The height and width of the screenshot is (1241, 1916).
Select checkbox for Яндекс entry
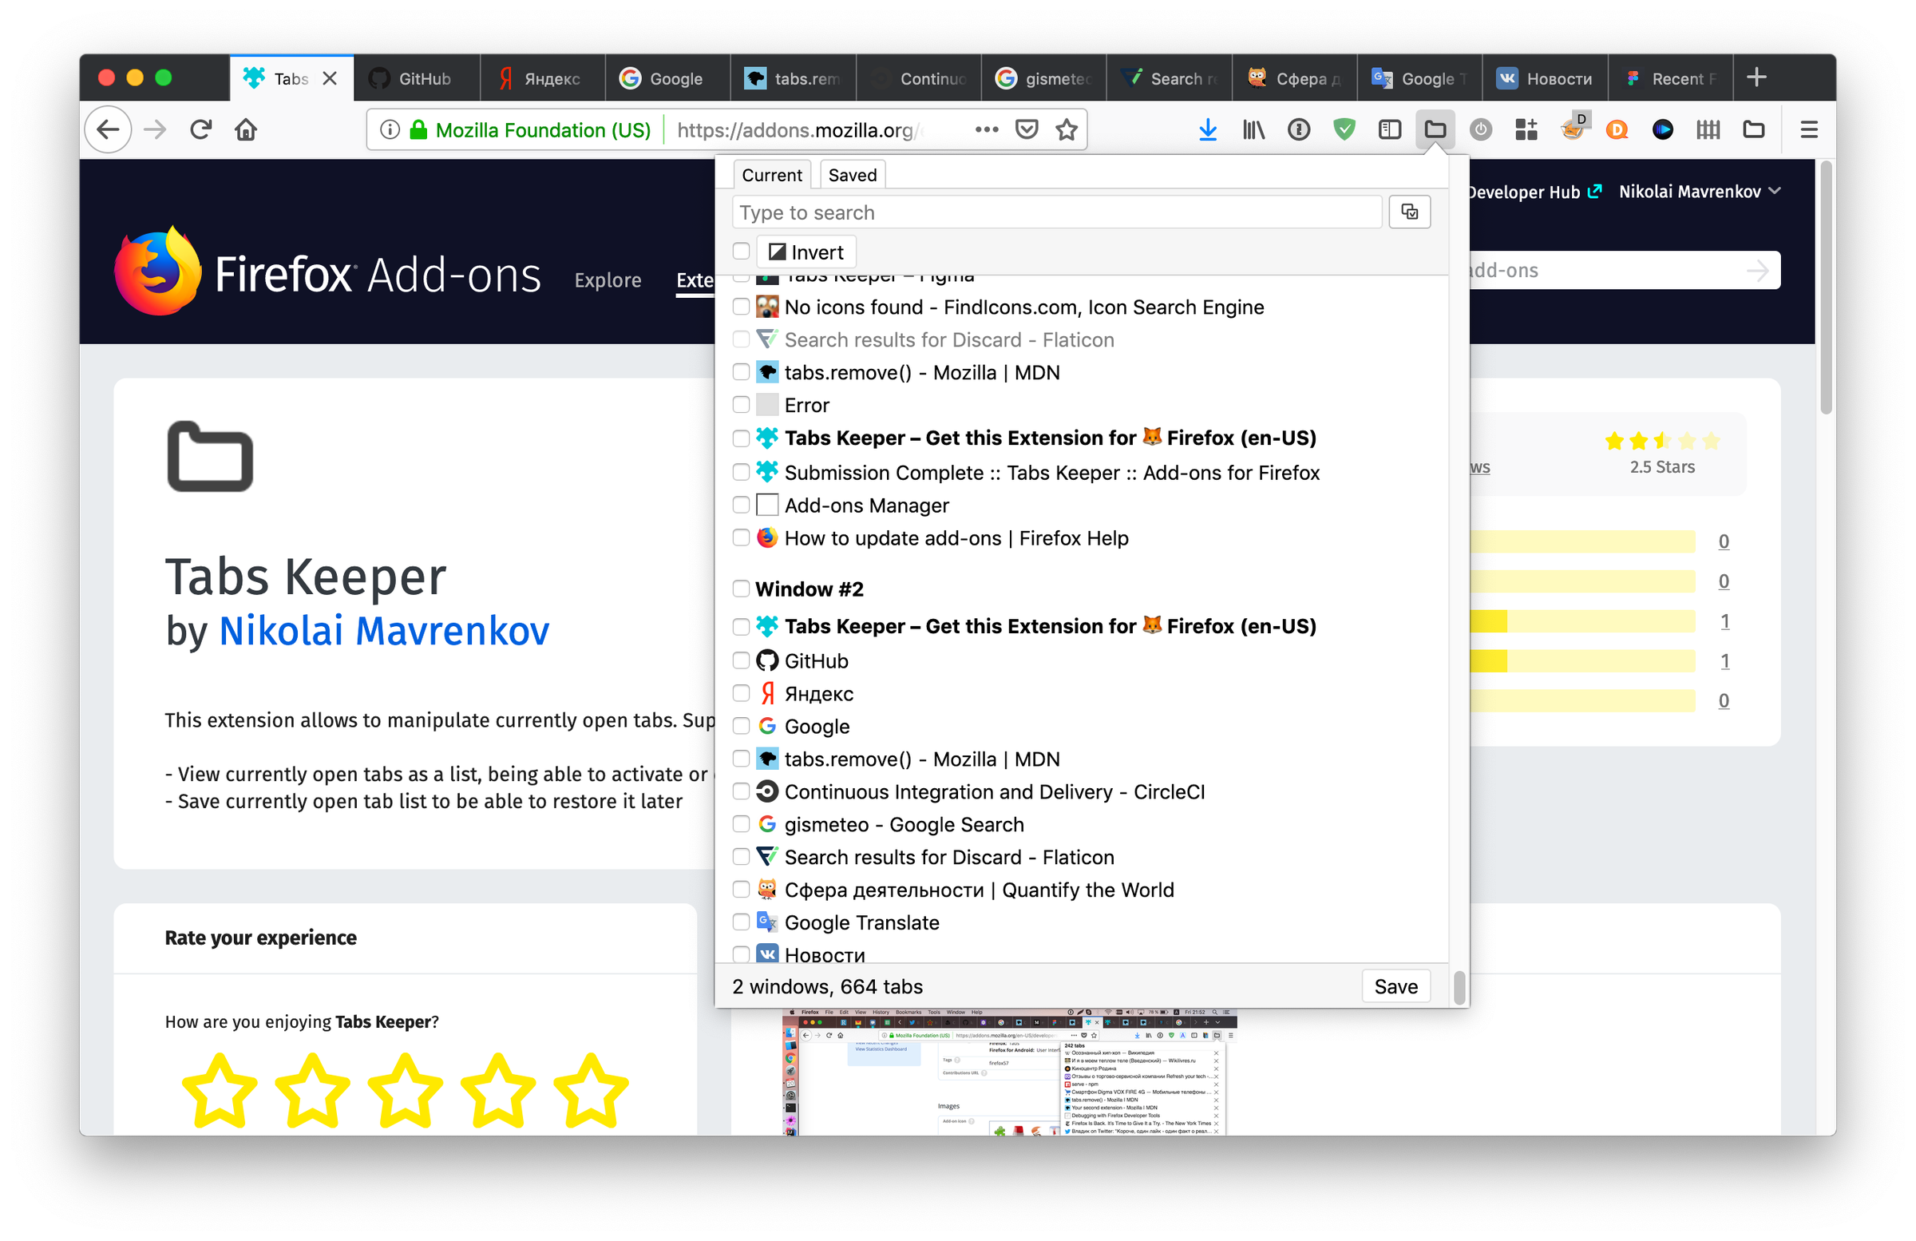(741, 692)
